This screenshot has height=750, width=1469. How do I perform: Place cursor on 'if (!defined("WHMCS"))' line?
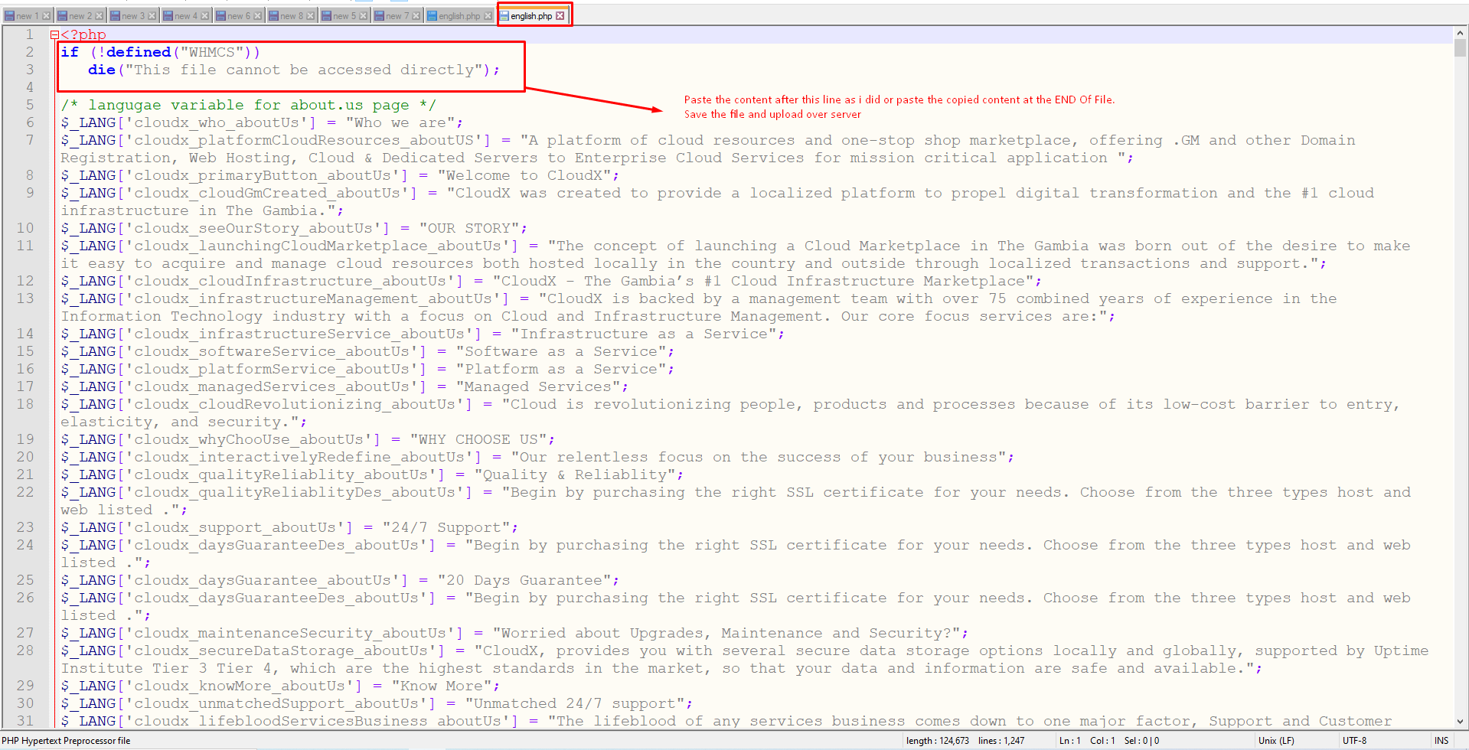(161, 52)
